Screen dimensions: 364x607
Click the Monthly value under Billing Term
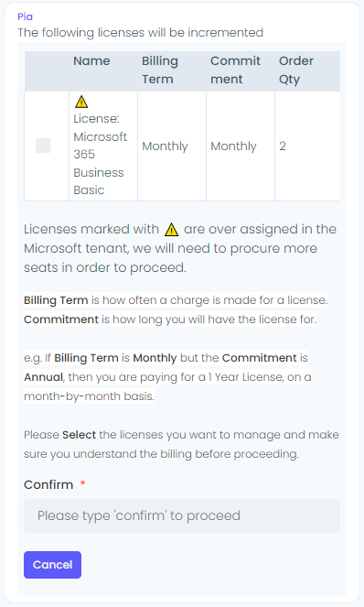(165, 146)
